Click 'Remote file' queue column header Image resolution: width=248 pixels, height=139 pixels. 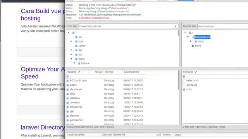click(119, 135)
